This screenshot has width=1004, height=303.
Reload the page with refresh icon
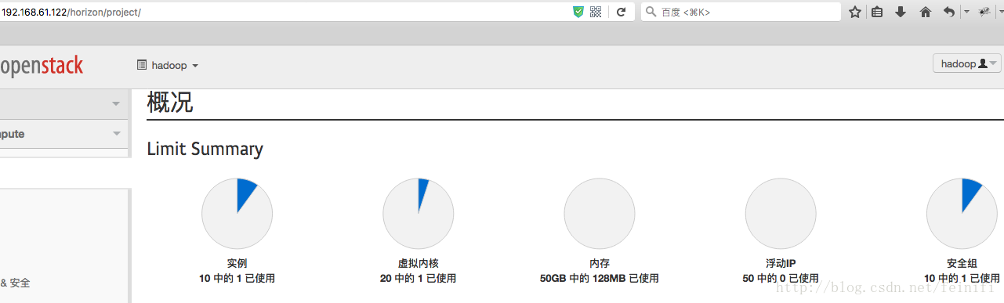pos(621,12)
